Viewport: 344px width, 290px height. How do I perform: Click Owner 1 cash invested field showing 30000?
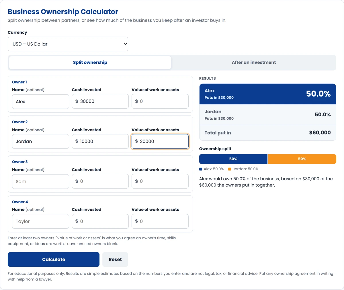(100, 101)
